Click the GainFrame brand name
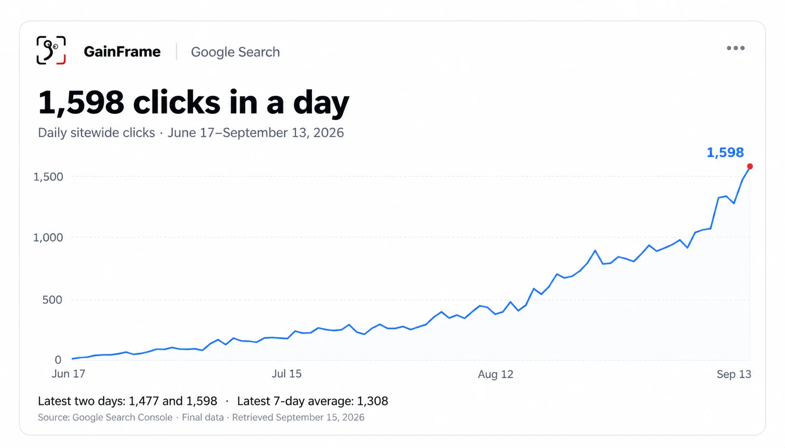Viewport: 785px width, 448px height. click(x=122, y=52)
